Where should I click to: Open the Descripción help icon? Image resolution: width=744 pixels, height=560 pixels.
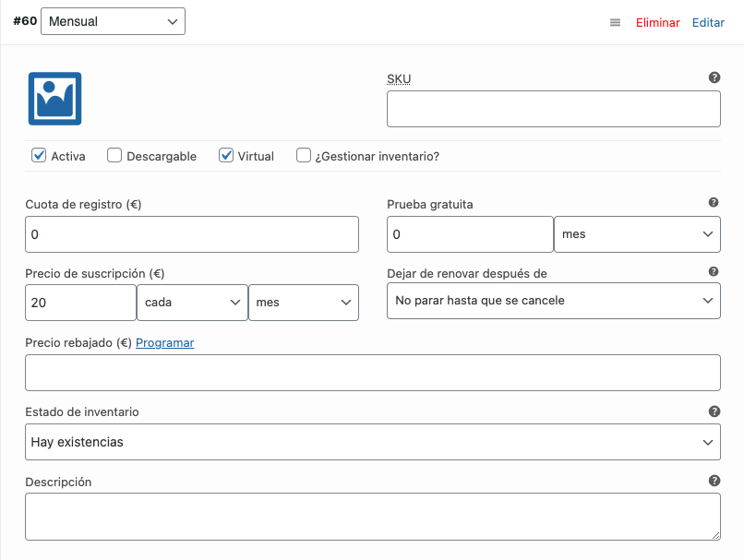pos(714,479)
